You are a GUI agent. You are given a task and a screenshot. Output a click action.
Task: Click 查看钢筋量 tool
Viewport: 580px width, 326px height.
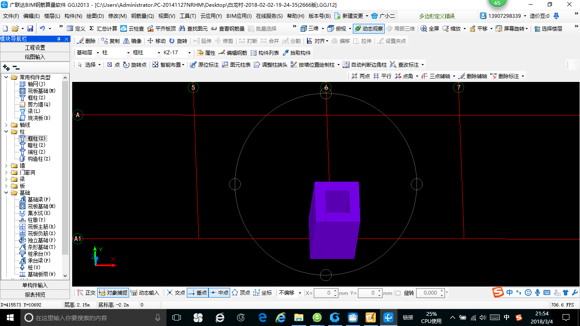coord(228,28)
